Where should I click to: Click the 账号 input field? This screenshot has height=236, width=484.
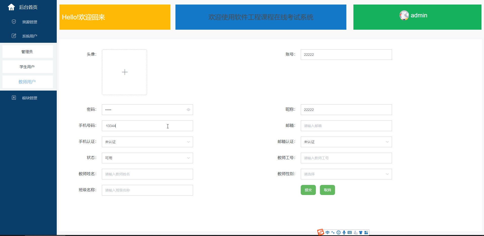(346, 55)
